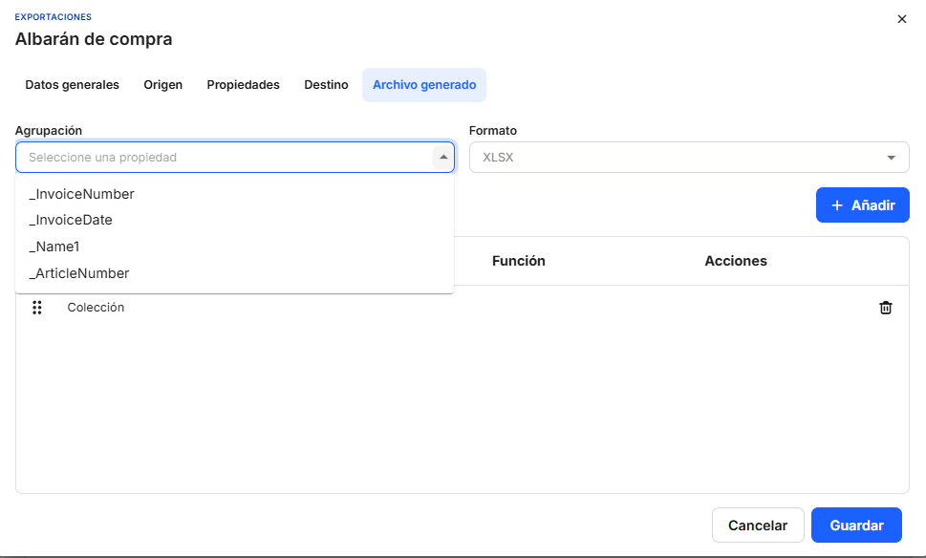Viewport: 926px width, 558px height.
Task: Click the Función column header
Action: coord(518,261)
